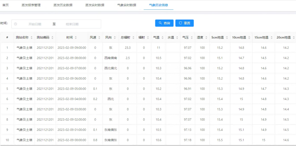Click wind direction 西北偏北 cell
Screen dimensions: 296x146
point(111,68)
